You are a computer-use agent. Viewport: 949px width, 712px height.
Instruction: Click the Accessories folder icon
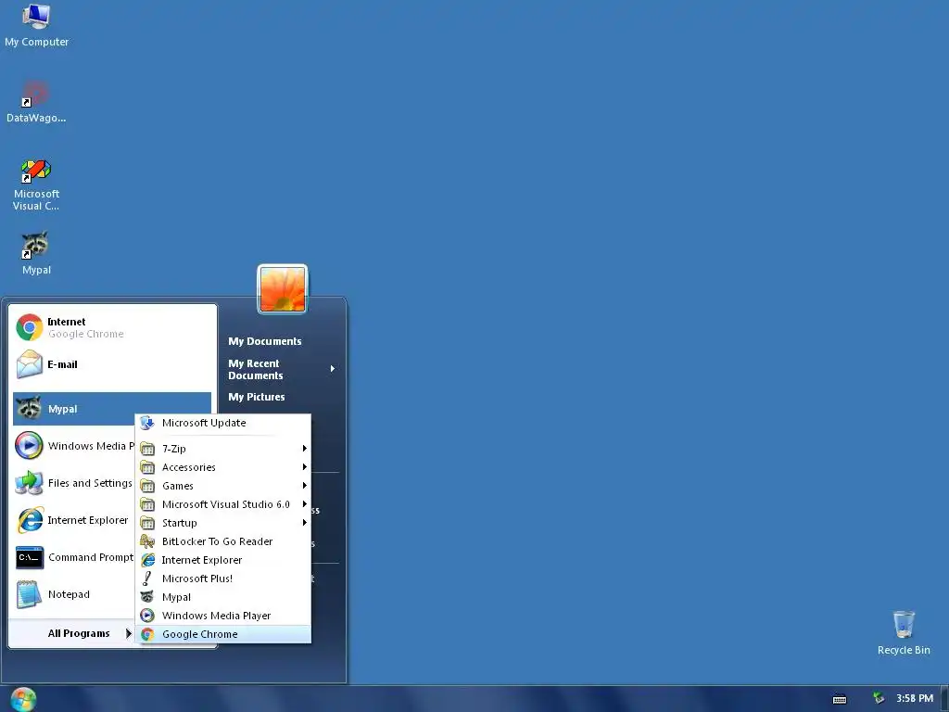147,467
